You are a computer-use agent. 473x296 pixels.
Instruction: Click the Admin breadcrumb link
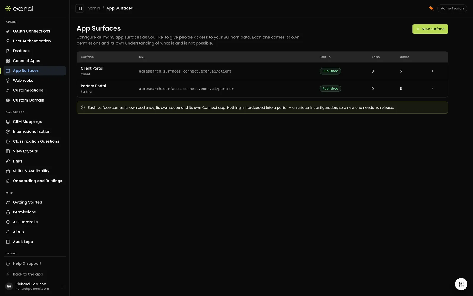coord(94,8)
